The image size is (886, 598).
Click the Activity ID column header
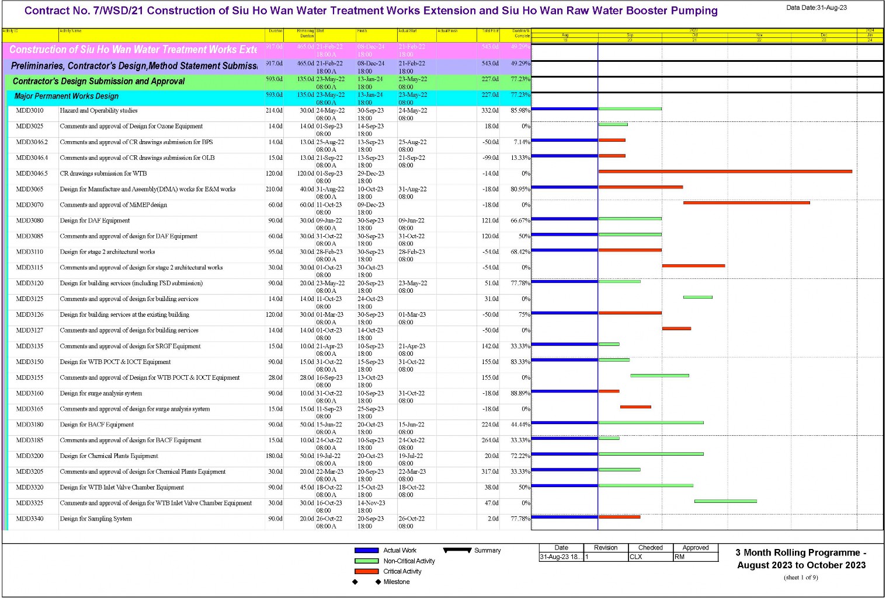pyautogui.click(x=30, y=34)
